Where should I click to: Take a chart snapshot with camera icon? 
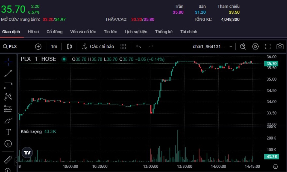point(280,46)
